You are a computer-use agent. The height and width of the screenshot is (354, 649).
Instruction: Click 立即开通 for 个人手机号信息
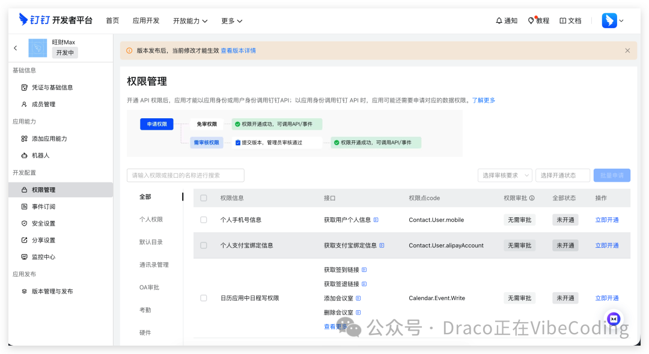tap(607, 220)
